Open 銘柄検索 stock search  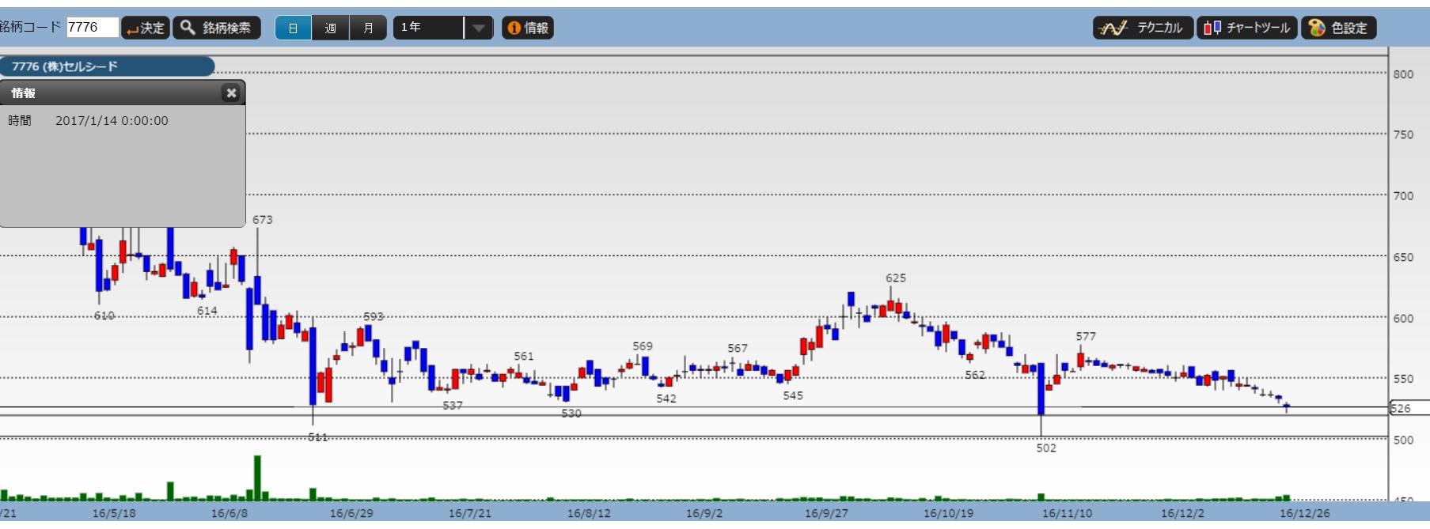tap(217, 28)
